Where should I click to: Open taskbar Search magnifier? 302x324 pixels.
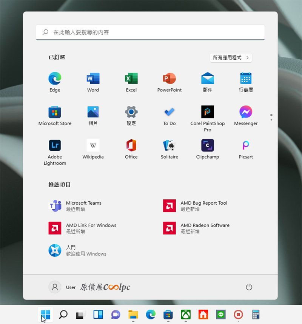coord(63,315)
